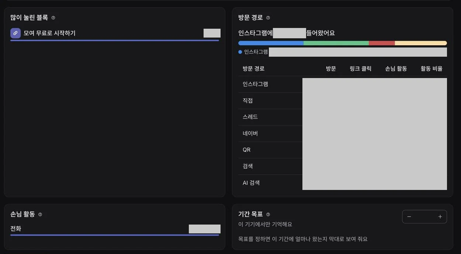Click the blue segment of the visit source bar
Screen dimensions: 461x254
pyautogui.click(x=271, y=43)
